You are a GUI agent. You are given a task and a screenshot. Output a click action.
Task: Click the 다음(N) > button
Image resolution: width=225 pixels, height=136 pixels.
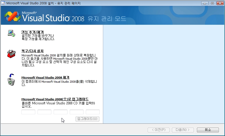coord(183,130)
